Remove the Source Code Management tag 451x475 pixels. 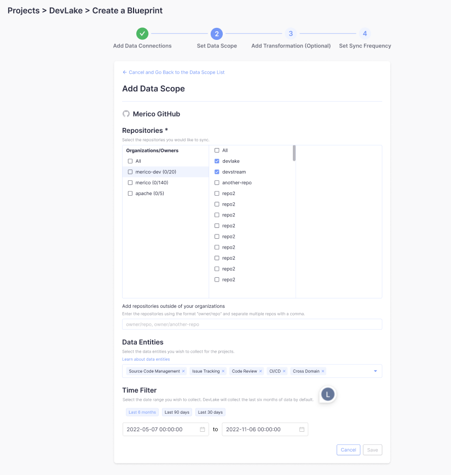tap(183, 371)
